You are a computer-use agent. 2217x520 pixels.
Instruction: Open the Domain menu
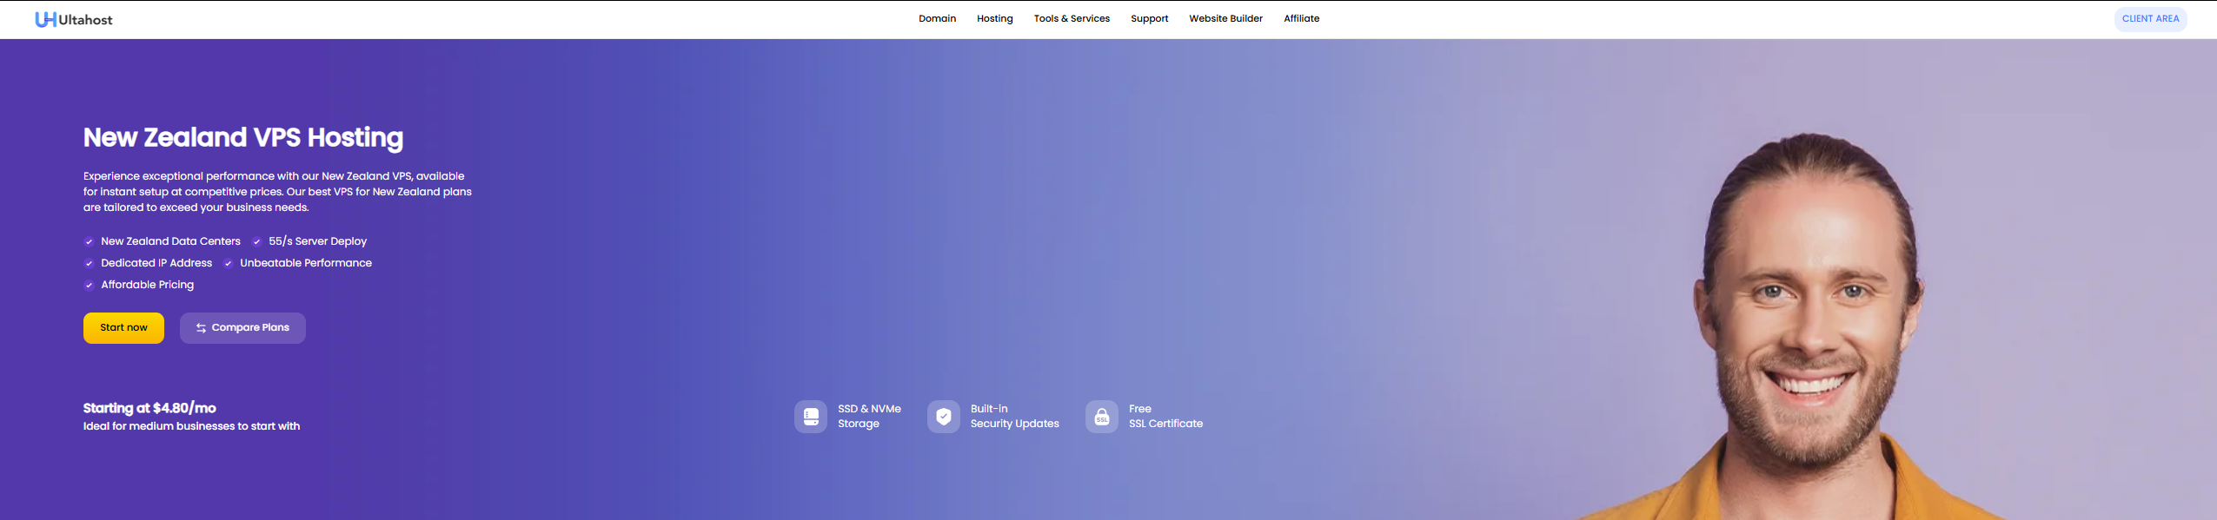[937, 18]
